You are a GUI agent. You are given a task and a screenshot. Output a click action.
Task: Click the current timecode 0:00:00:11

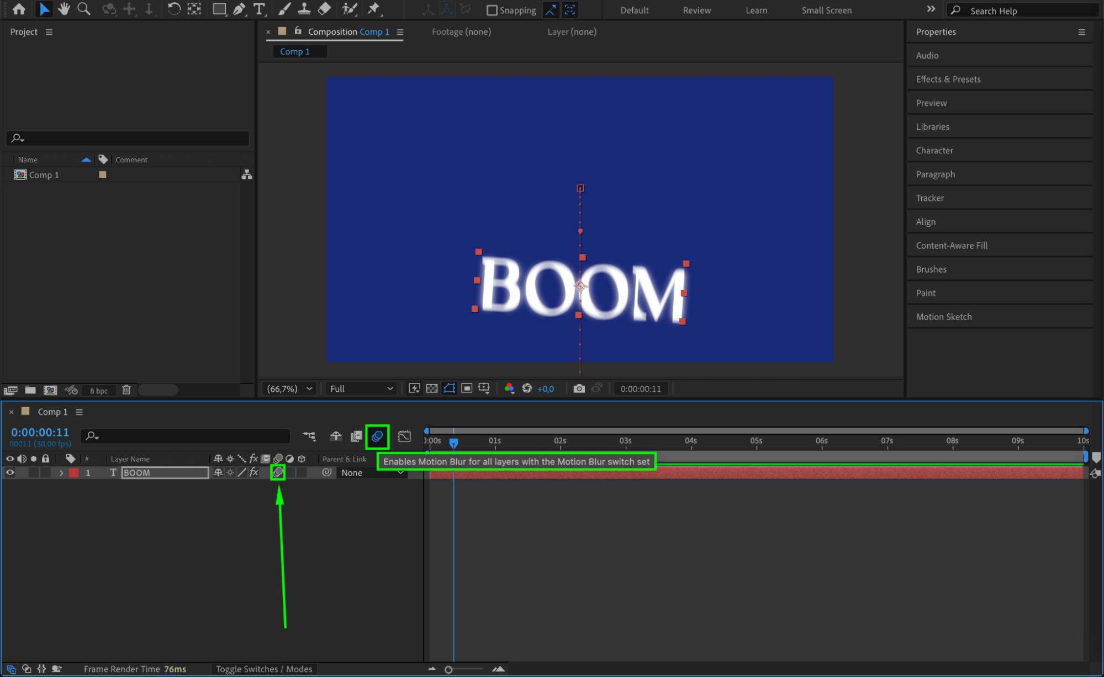coord(40,432)
